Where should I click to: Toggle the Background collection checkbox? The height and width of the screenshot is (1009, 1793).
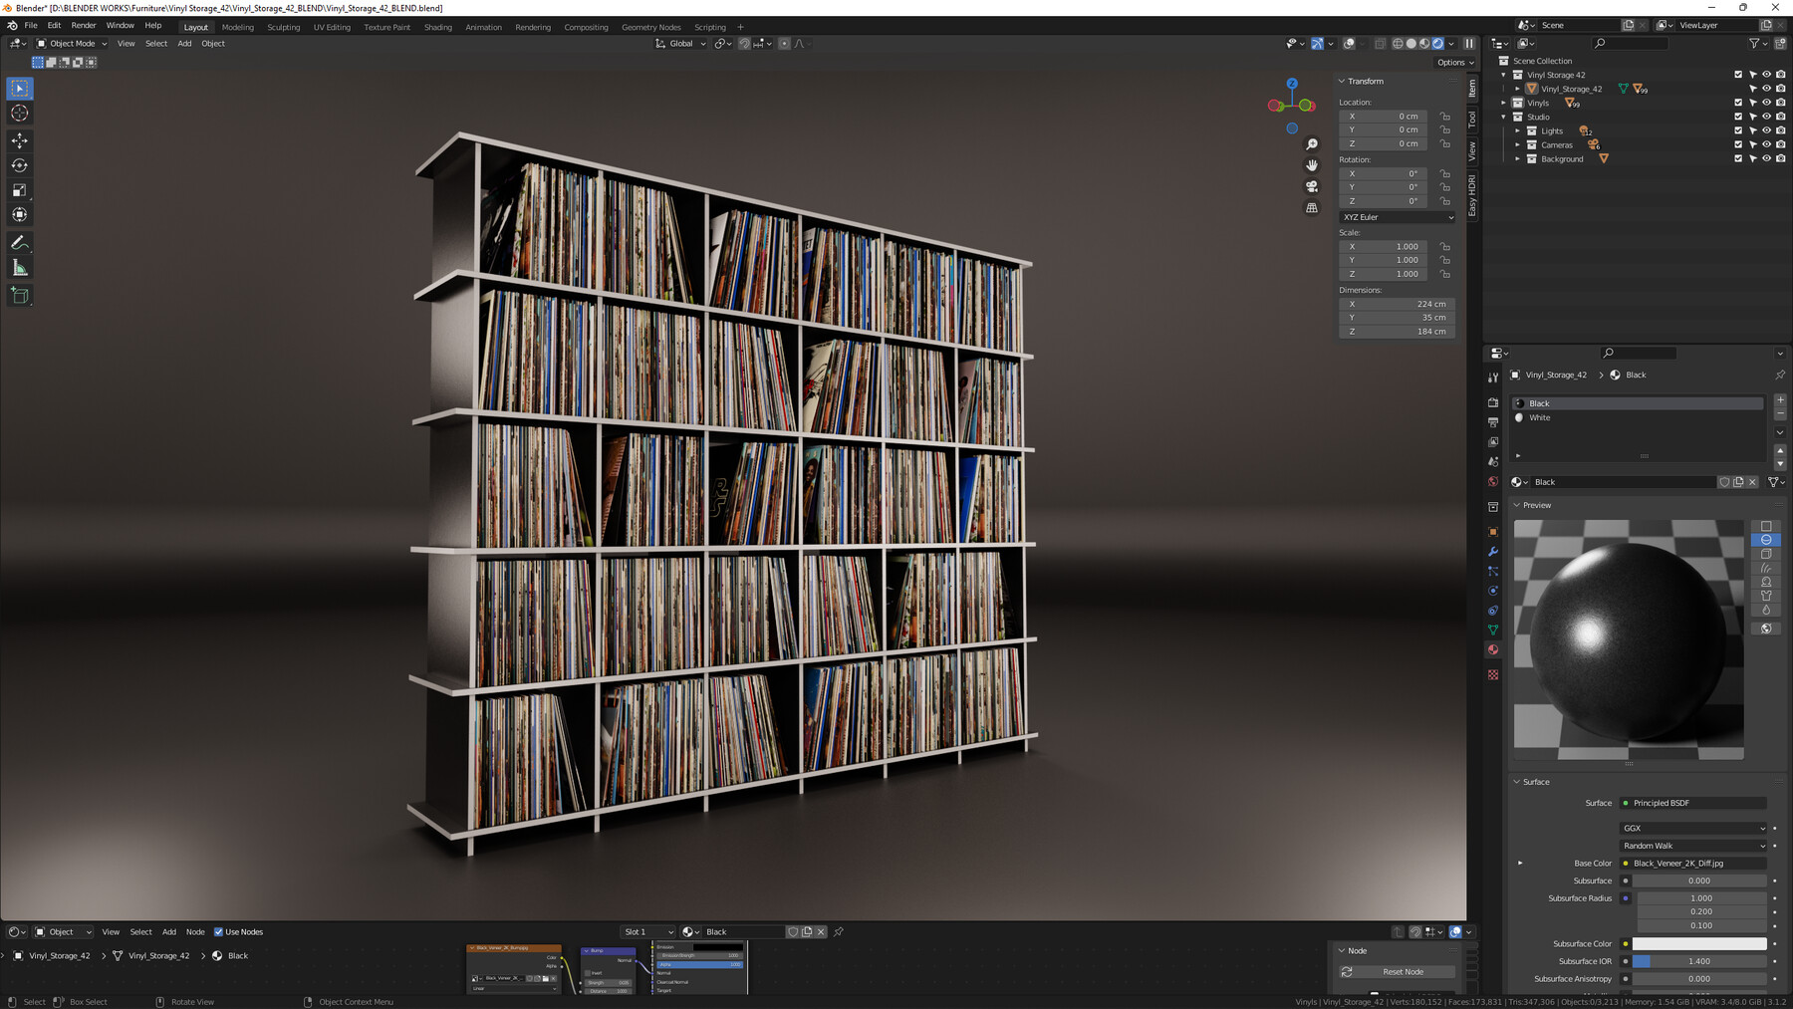coord(1737,158)
